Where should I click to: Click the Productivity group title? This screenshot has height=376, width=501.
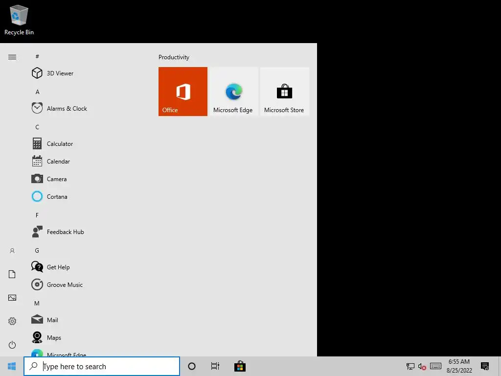tap(174, 57)
